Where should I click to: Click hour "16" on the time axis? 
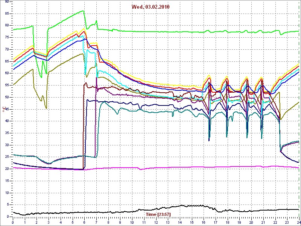click(204, 222)
